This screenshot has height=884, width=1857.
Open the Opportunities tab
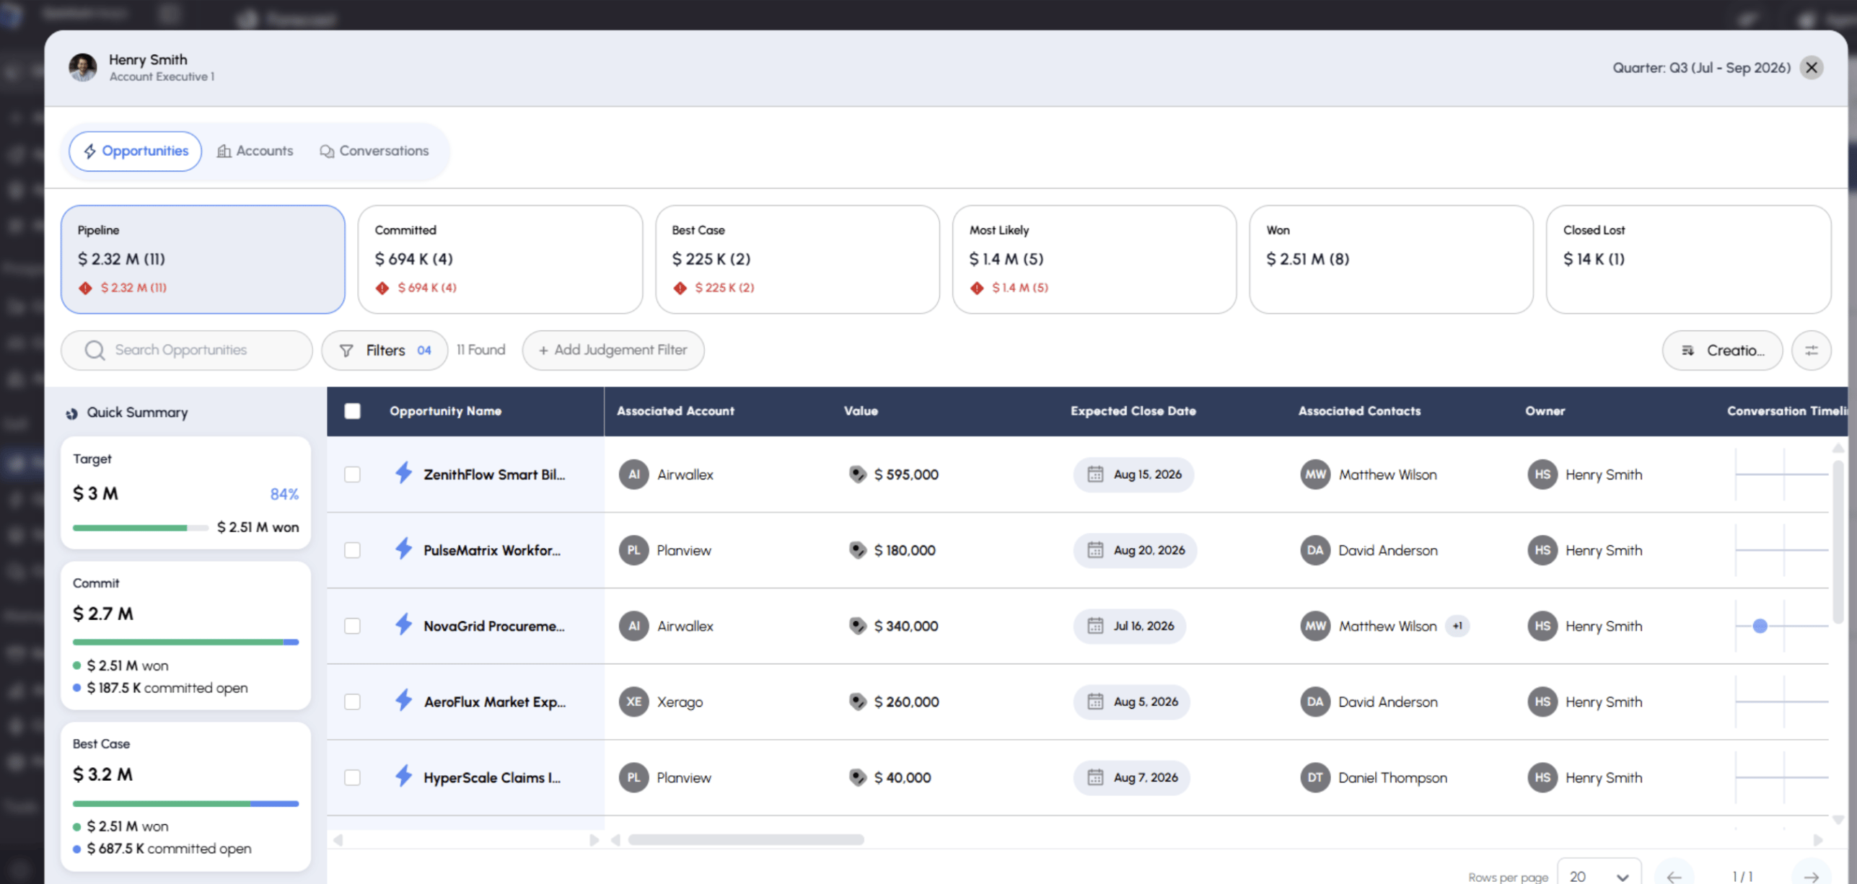135,151
